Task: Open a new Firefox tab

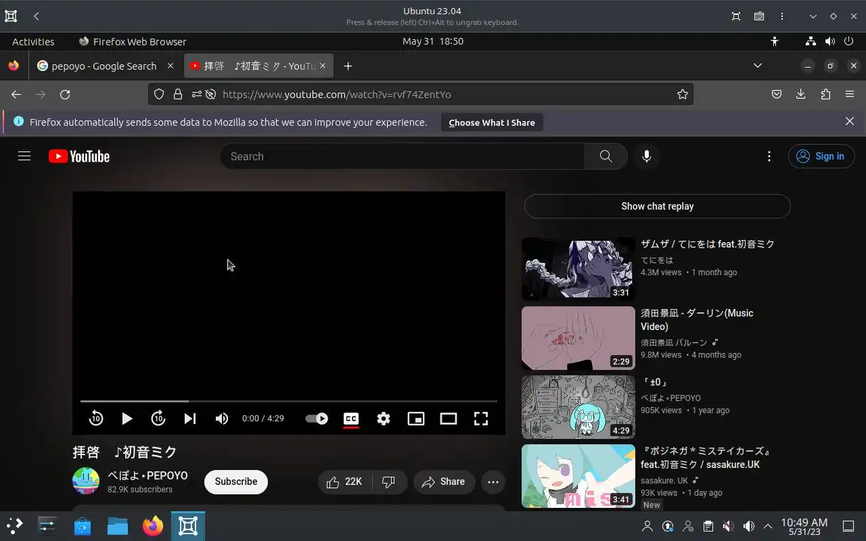Action: coord(348,66)
